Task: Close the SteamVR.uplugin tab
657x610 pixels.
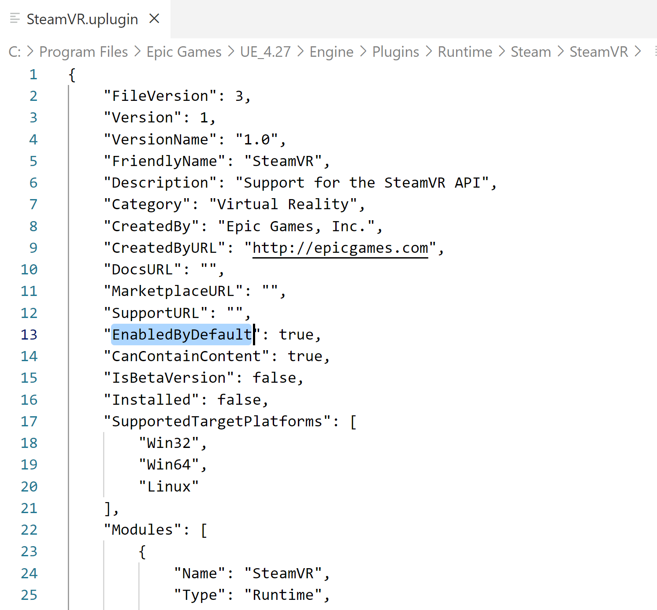Action: pos(154,18)
